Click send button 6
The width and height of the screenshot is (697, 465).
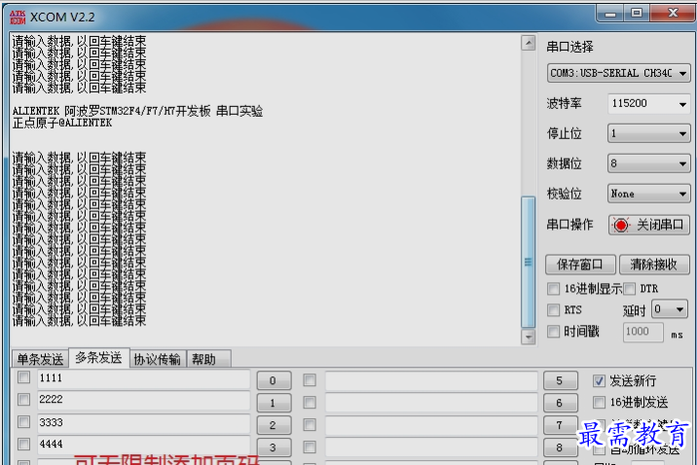click(x=561, y=403)
